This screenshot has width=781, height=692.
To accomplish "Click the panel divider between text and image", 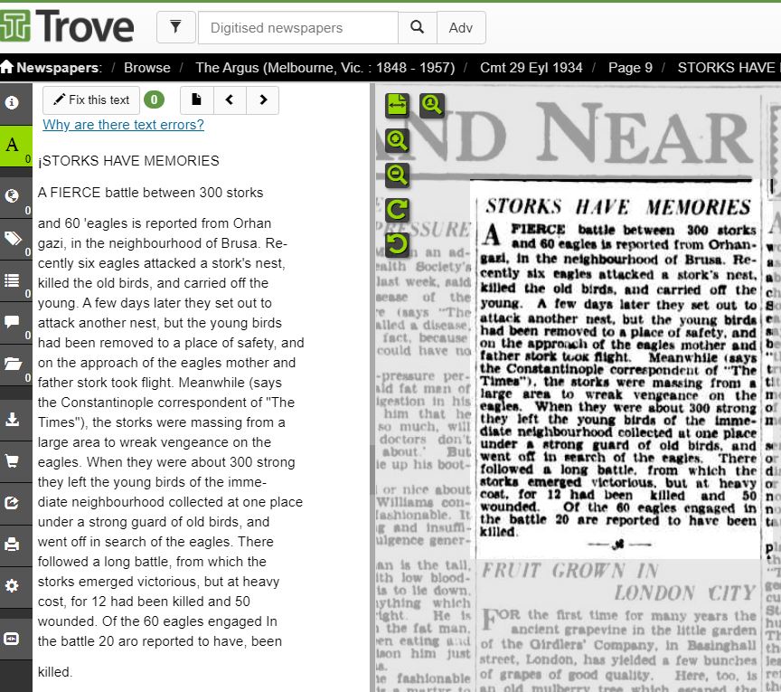I will (x=372, y=387).
